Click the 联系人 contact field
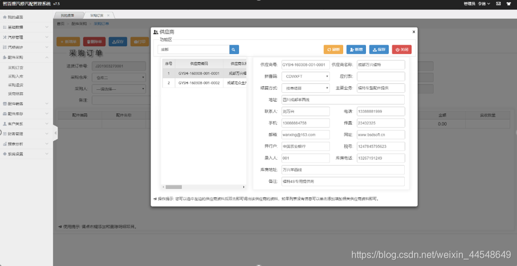517x266 pixels. [305, 112]
